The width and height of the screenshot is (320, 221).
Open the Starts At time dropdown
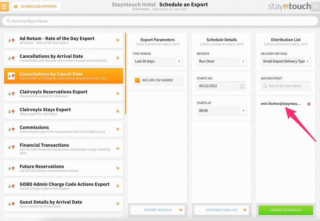(x=222, y=110)
